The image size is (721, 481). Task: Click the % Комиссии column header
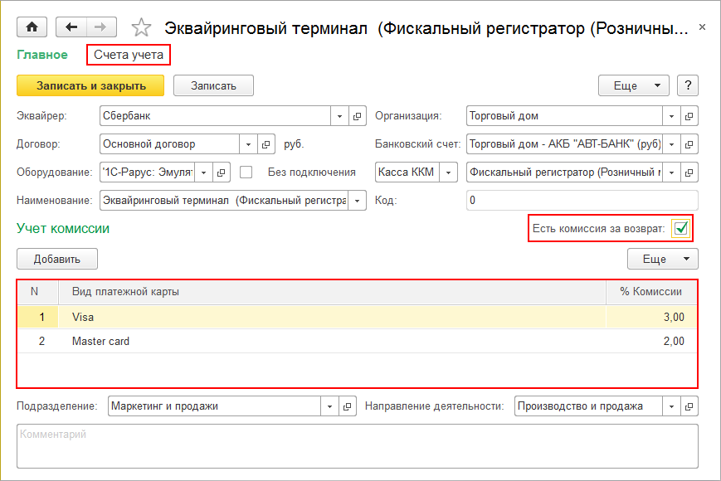(x=651, y=292)
